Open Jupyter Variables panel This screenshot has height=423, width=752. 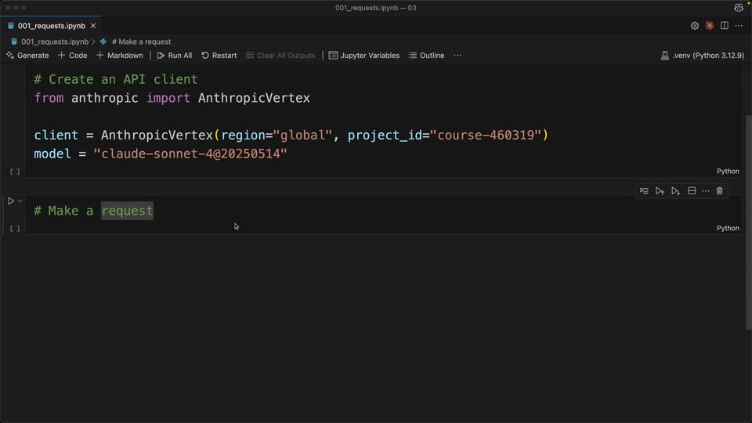click(x=364, y=56)
